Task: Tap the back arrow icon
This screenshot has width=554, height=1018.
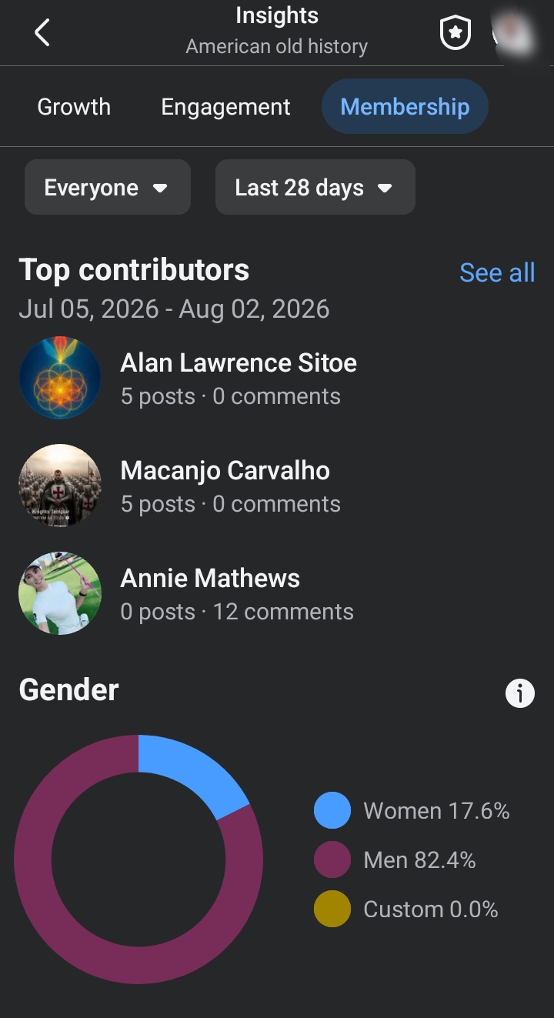Action: coord(42,33)
